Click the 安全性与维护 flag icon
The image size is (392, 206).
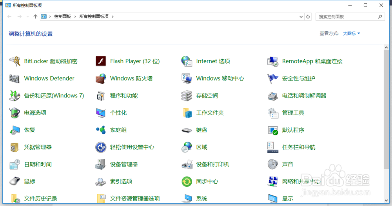(273, 78)
